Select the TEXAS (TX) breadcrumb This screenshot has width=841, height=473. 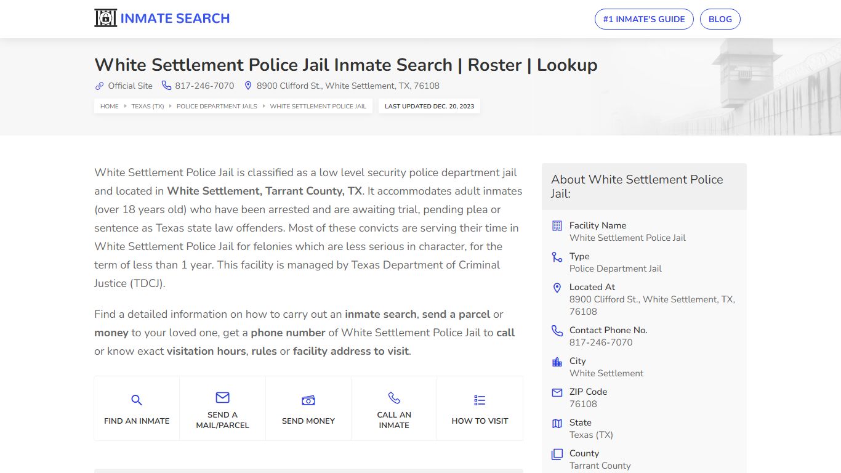148,106
